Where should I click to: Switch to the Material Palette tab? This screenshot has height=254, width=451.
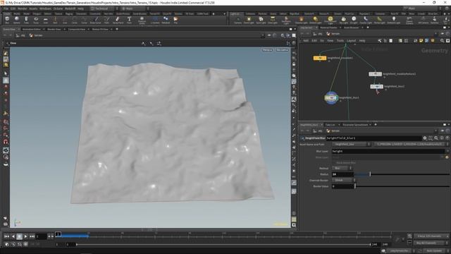(x=328, y=28)
